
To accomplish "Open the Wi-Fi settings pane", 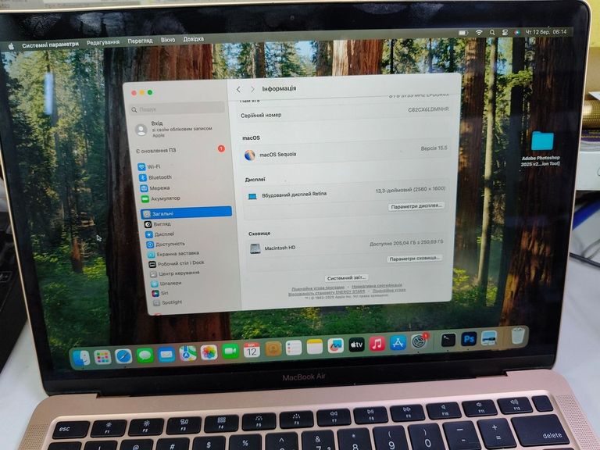I will tap(150, 166).
